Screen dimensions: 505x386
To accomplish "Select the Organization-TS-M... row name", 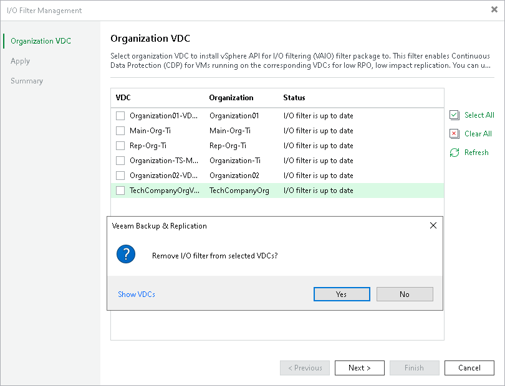I will coord(164,161).
